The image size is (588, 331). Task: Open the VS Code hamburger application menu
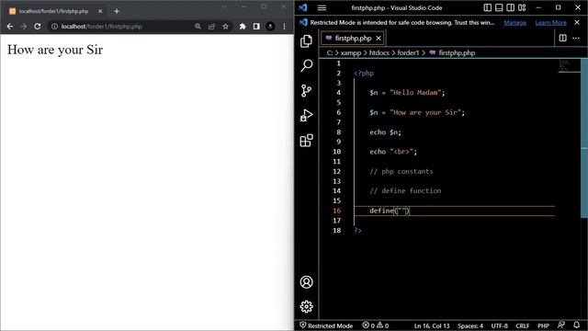pyautogui.click(x=322, y=7)
